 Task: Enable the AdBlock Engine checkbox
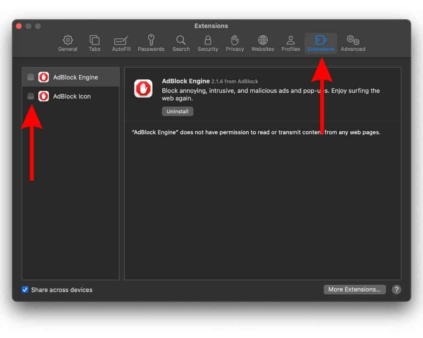[31, 77]
